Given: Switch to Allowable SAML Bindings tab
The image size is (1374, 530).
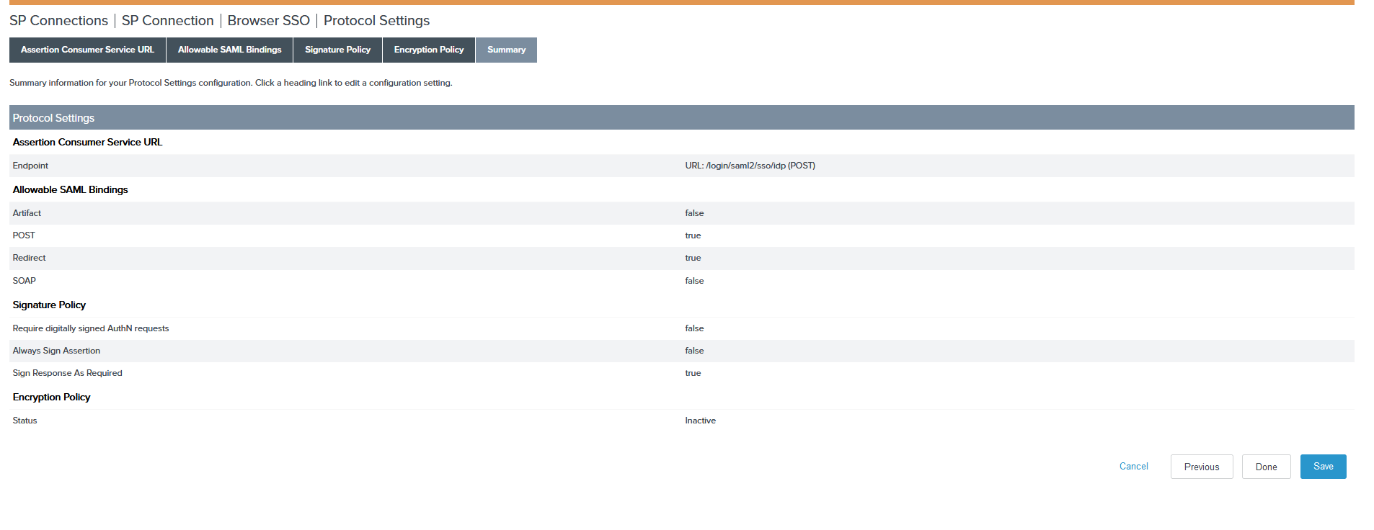Looking at the screenshot, I should 230,50.
